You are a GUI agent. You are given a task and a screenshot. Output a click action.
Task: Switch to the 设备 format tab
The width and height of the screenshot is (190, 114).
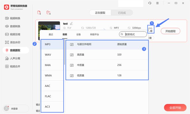click(x=79, y=35)
